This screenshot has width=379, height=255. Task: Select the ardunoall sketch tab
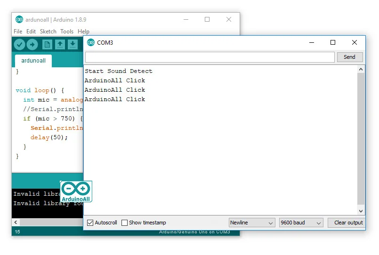click(33, 61)
